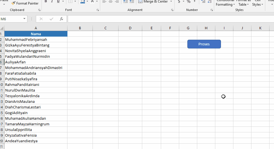This screenshot has width=274, height=149.
Task: Select cell containing FaraFatiaSalsabila
Action: coord(36,73)
